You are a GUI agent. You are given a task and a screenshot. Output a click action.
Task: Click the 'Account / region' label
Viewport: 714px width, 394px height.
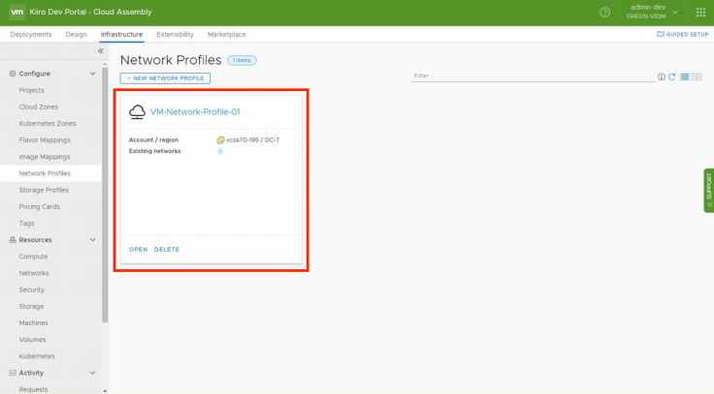coord(153,140)
